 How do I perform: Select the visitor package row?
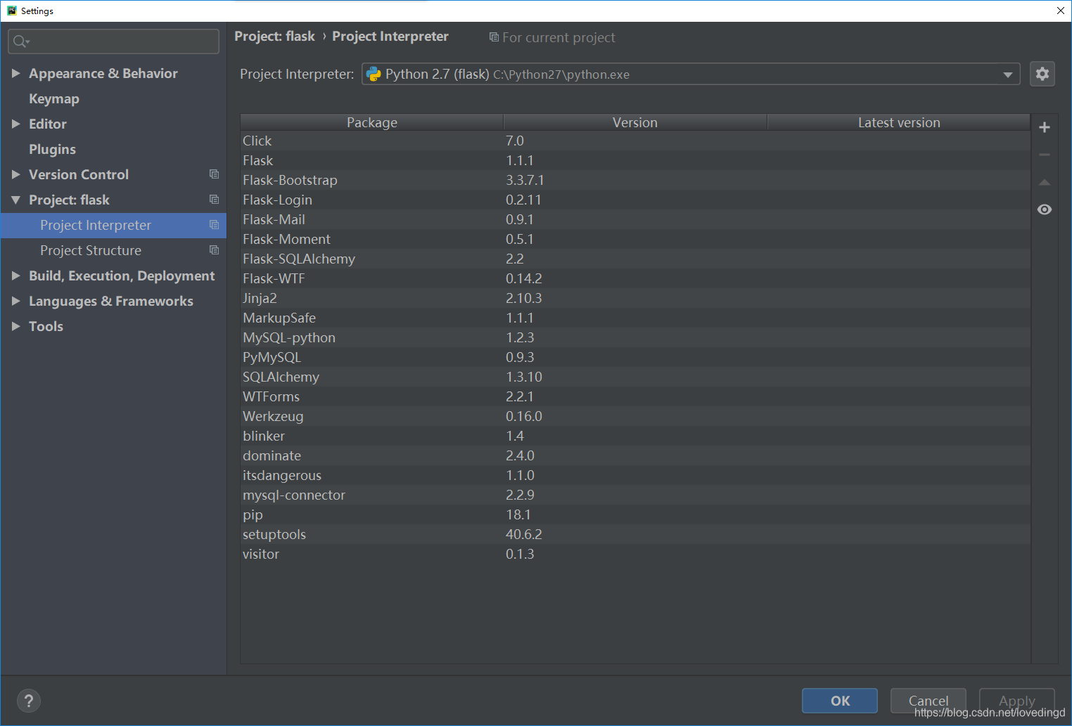pyautogui.click(x=635, y=554)
